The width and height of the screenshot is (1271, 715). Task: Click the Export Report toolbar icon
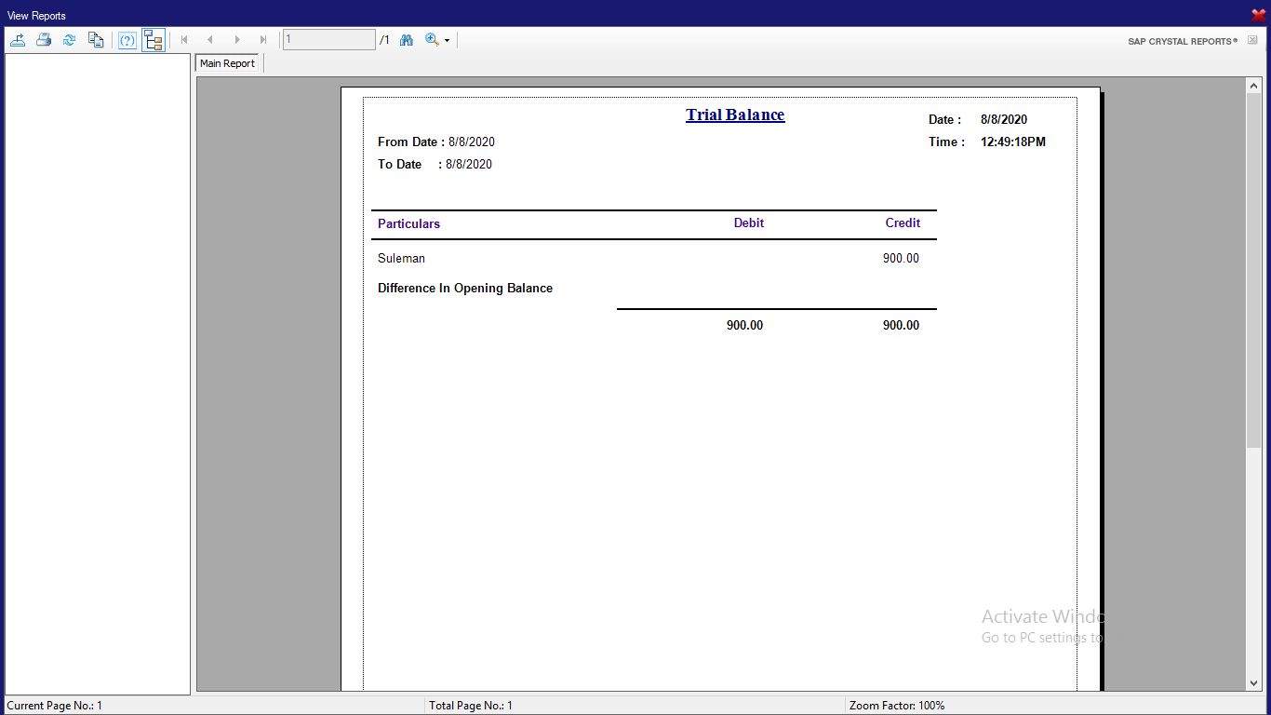[x=17, y=40]
